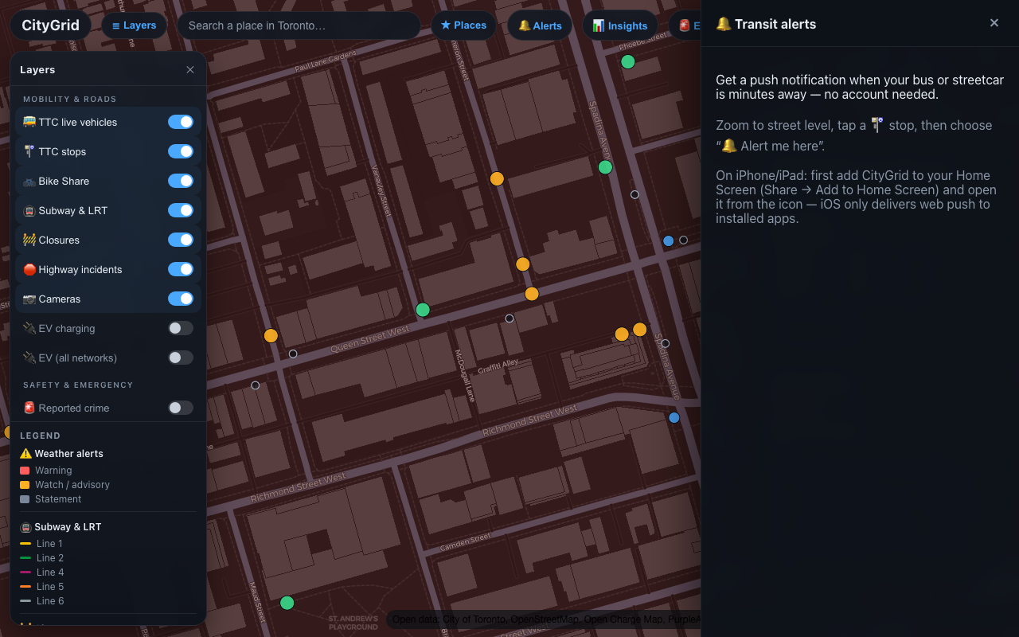Click the Camden Street map label
1019x637 pixels.
point(466,544)
